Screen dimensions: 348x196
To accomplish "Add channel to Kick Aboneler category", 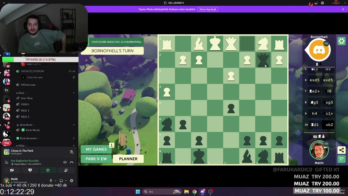I will coord(74,138).
